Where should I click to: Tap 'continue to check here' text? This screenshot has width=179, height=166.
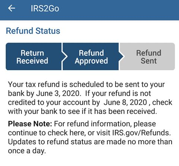point(46,133)
